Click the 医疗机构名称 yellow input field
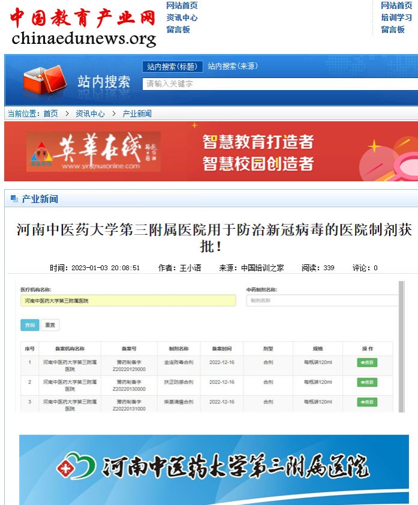Image resolution: width=418 pixels, height=505 pixels. click(128, 300)
